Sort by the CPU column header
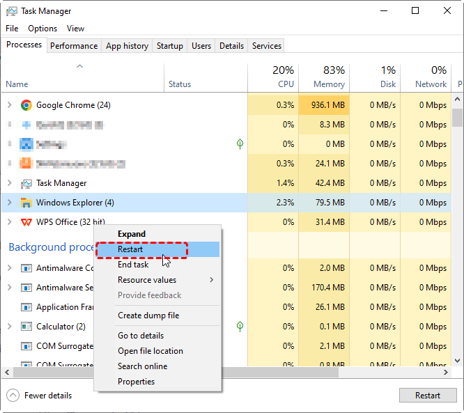Image resolution: width=464 pixels, height=413 pixels. click(273, 77)
